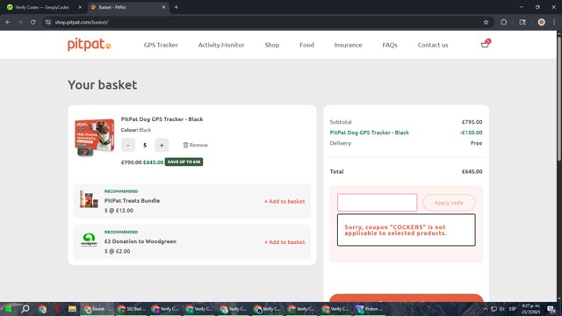The image size is (562, 316).
Task: Close the Verify Codes — SimplyCodes tab
Action: (x=80, y=7)
